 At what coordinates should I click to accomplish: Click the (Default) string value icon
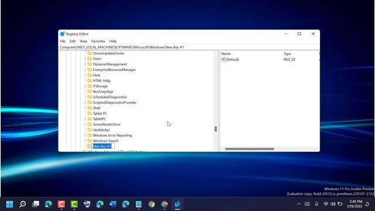click(x=223, y=59)
